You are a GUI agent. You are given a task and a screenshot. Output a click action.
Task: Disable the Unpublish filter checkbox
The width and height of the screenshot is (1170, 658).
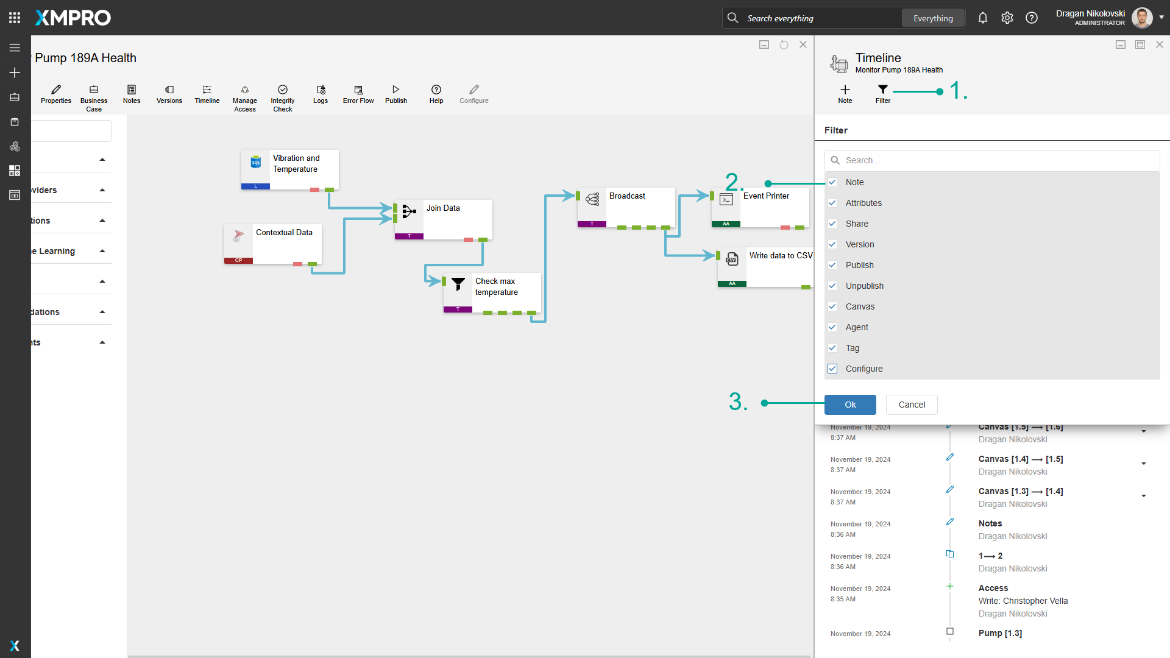832,286
